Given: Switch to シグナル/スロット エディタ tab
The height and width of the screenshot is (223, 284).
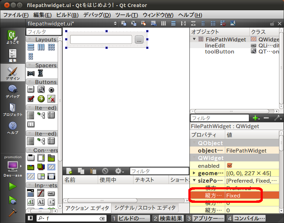Looking at the screenshot, I should tap(144, 208).
